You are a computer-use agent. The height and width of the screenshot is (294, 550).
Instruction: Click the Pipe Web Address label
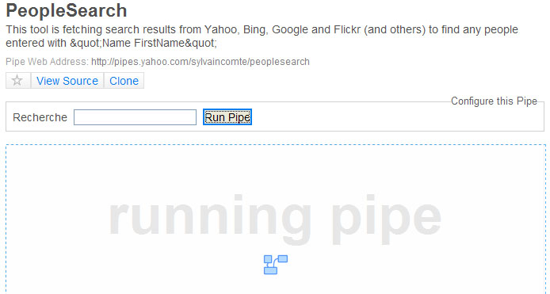tap(47, 62)
